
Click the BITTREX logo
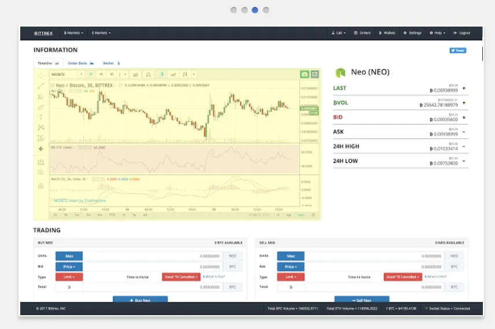click(x=43, y=33)
